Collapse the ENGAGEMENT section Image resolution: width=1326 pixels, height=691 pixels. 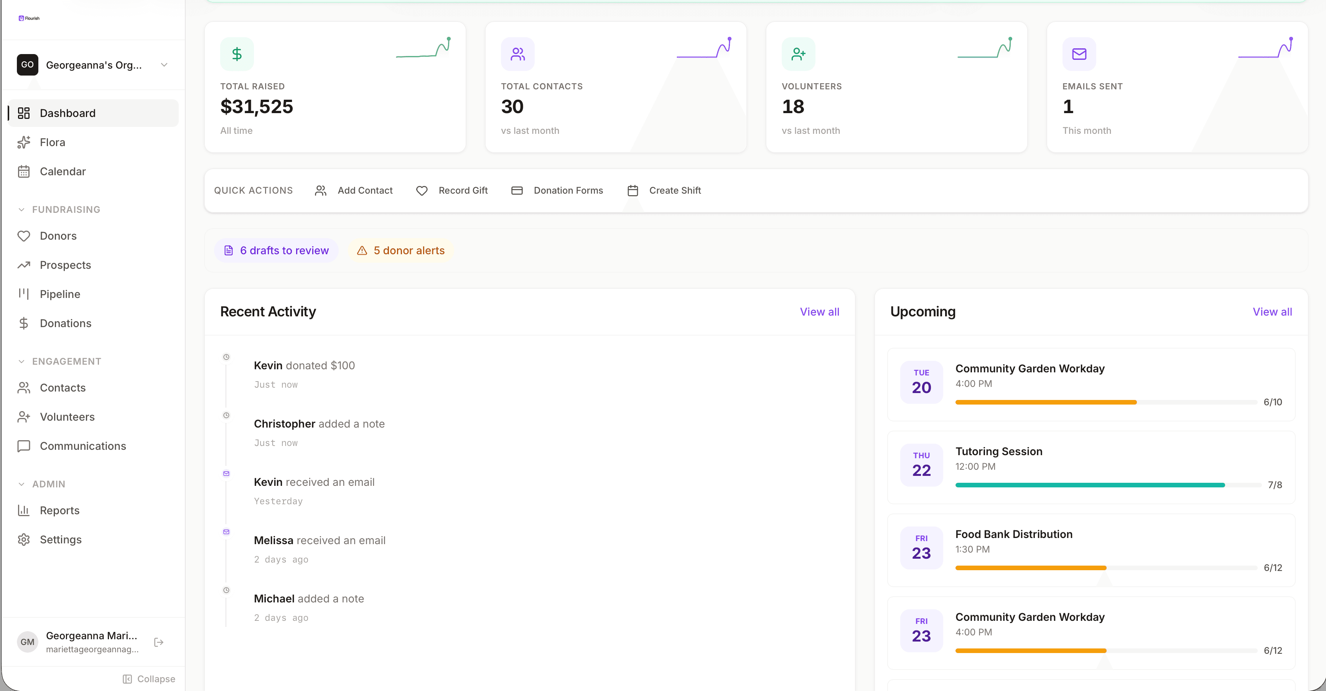point(21,361)
